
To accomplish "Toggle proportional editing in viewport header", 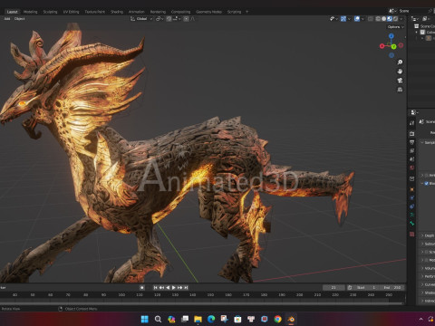I will coord(186,19).
